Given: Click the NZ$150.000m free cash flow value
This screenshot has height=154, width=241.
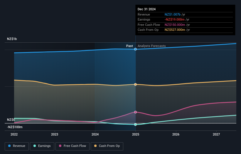Looking at the screenshot, I should tap(175, 25).
